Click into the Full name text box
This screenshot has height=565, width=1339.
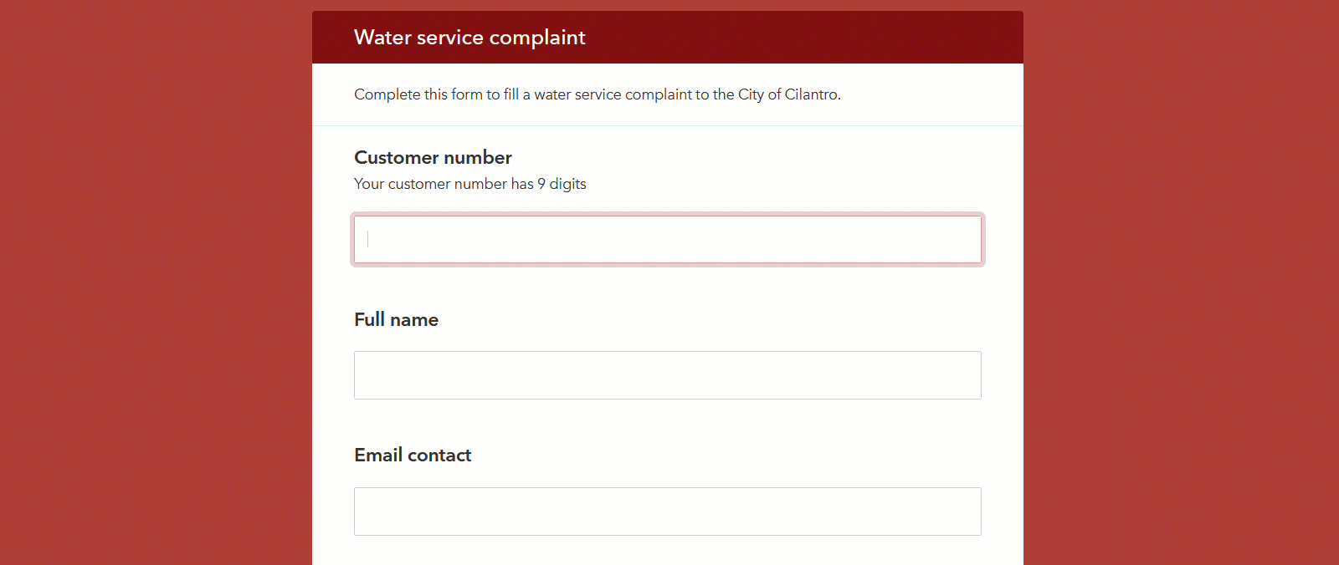(667, 375)
